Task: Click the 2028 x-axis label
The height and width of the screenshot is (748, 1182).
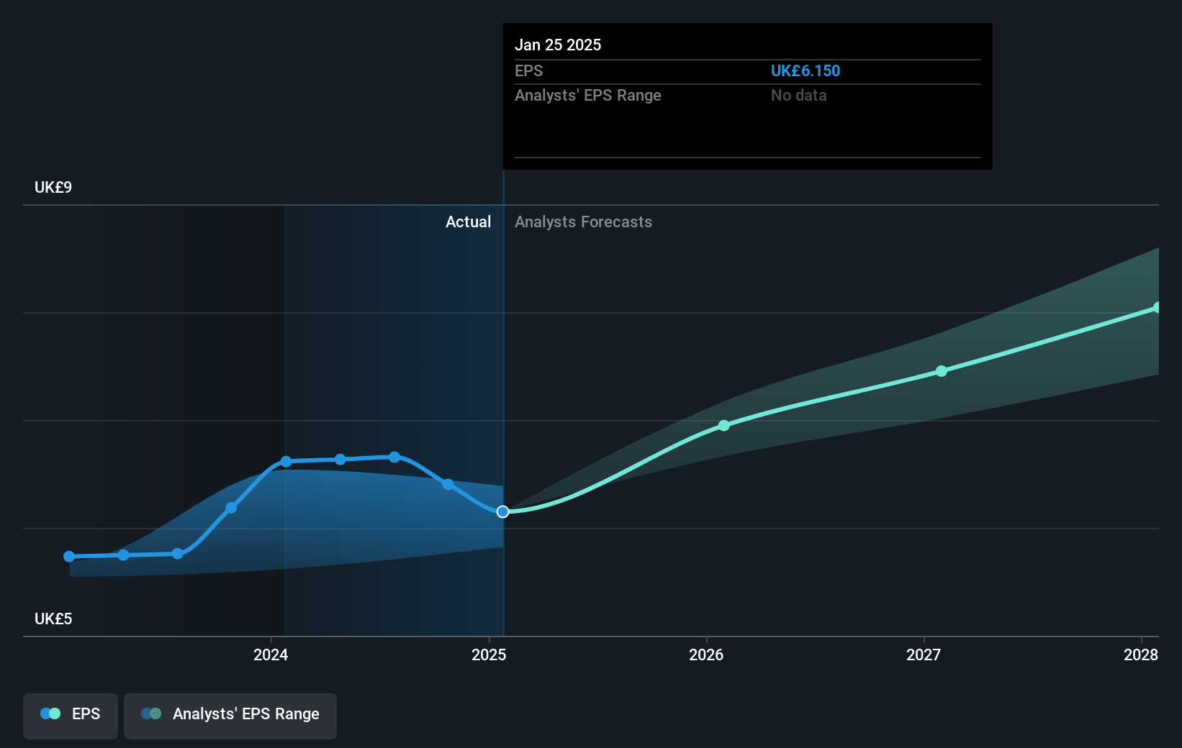Action: (1141, 654)
